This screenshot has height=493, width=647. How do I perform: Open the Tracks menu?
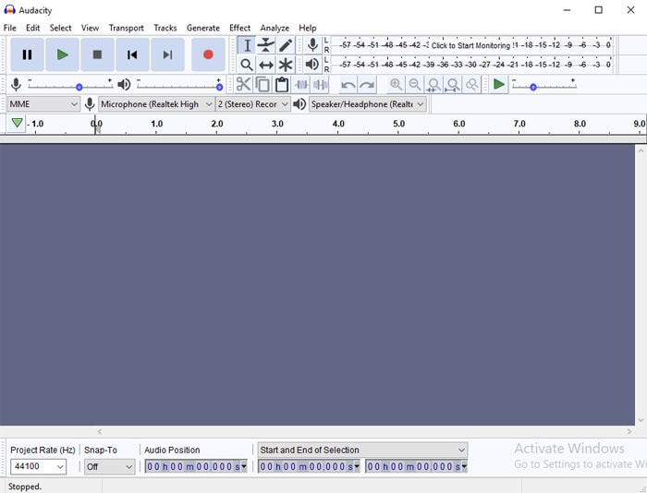coord(165,28)
